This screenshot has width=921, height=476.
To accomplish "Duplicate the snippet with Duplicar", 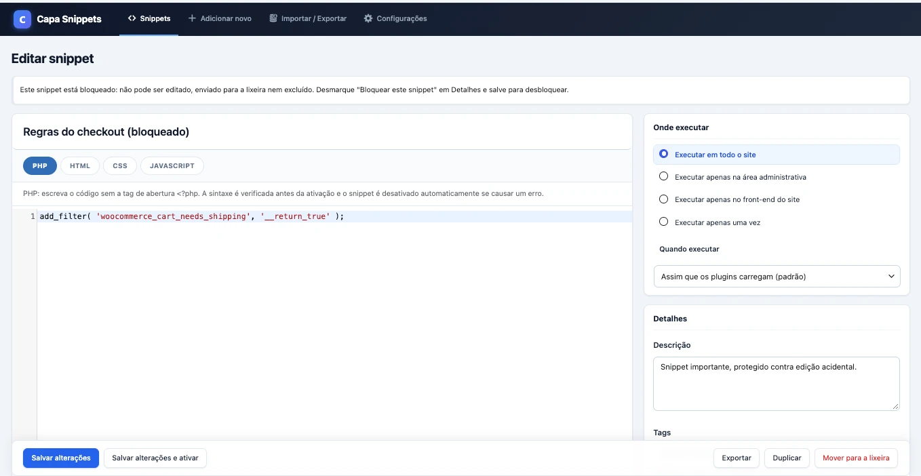I will [x=787, y=458].
